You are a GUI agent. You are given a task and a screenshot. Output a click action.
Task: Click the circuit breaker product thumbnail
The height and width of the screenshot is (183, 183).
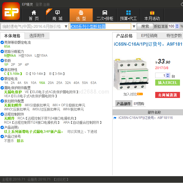click(131, 74)
